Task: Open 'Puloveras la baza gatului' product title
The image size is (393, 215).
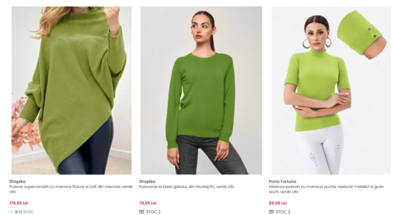Action: click(x=187, y=187)
